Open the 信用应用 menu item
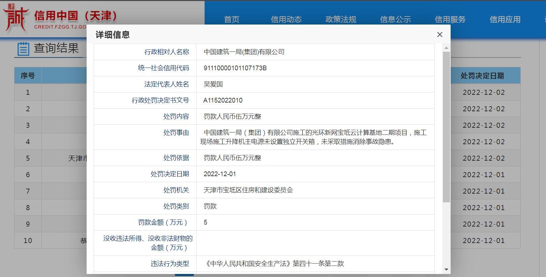The image size is (546, 277). (x=505, y=19)
